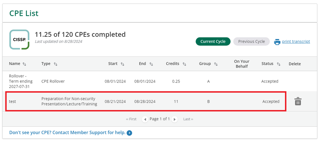Image resolution: width=319 pixels, height=141 pixels.
Task: Sort by Group column arrows
Action: pyautogui.click(x=216, y=64)
